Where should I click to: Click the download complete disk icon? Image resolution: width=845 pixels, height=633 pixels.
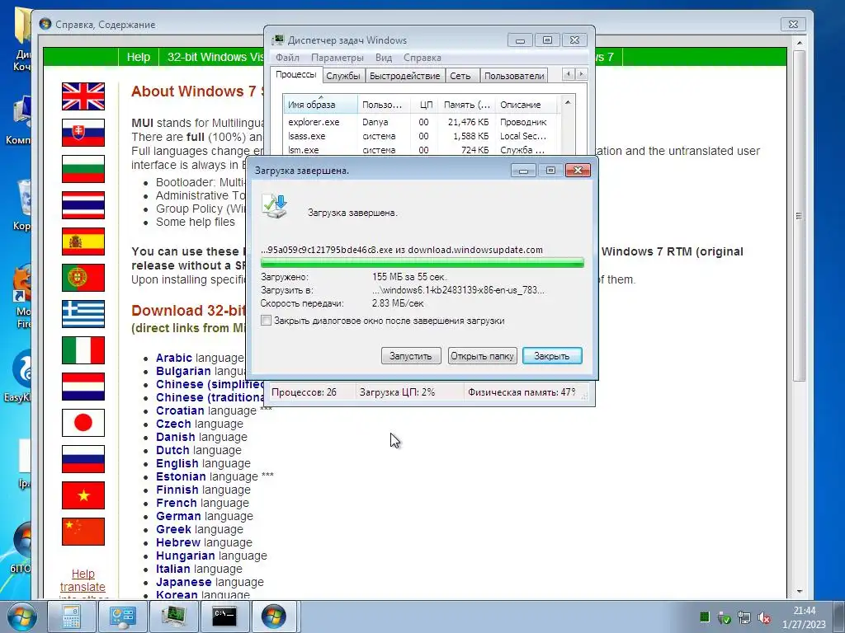[x=275, y=206]
